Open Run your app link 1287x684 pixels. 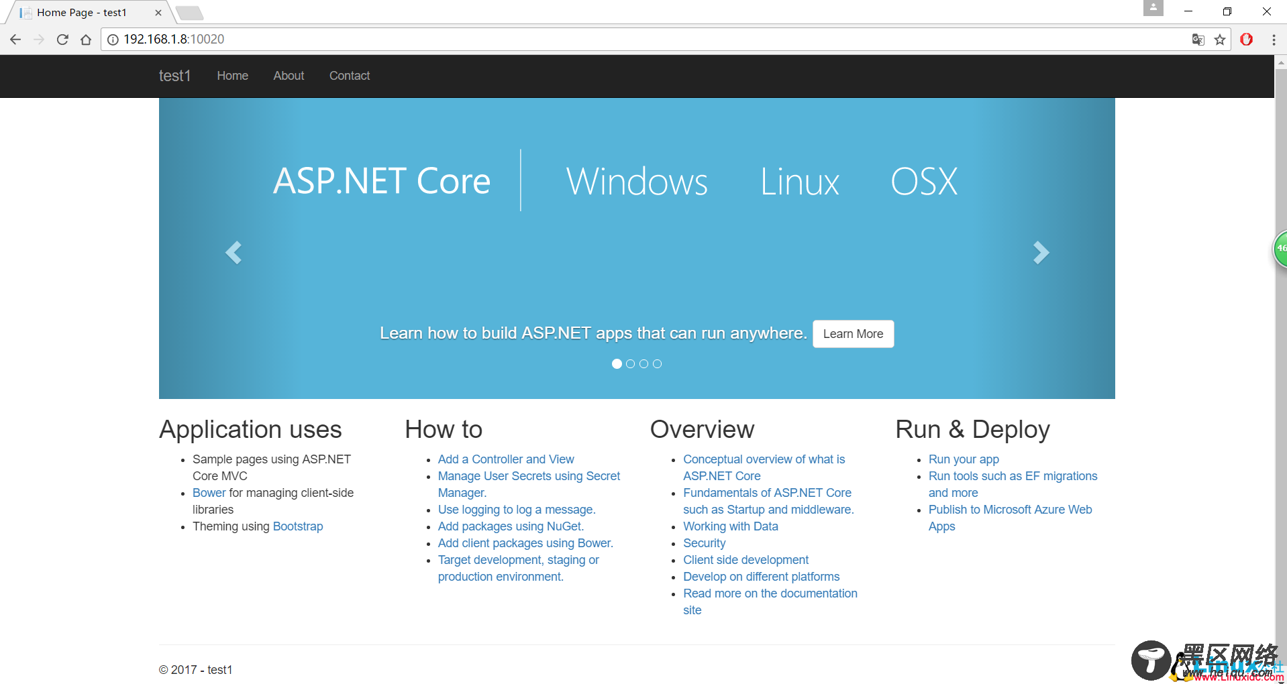coord(964,459)
